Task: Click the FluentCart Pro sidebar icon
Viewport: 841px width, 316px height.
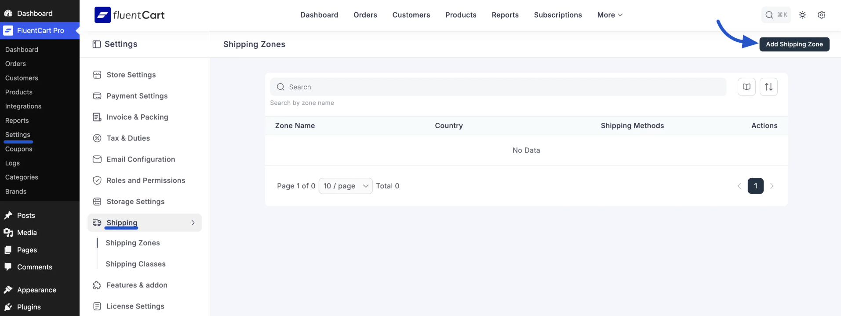Action: [8, 30]
